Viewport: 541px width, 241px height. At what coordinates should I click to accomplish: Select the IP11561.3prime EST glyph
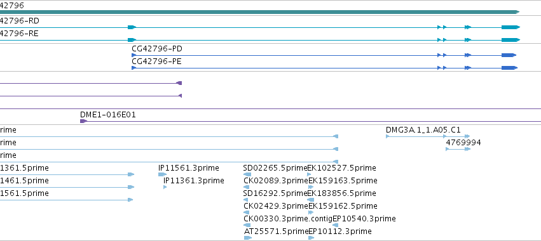tap(163, 174)
